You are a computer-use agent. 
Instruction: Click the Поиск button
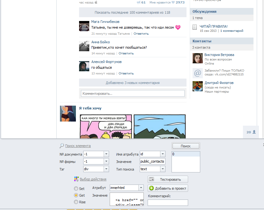[x=186, y=146]
